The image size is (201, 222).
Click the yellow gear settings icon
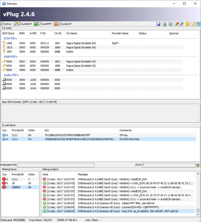[x=187, y=24]
